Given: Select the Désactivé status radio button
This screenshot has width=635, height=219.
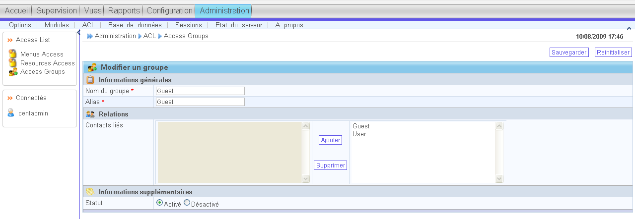Looking at the screenshot, I should 187,203.
